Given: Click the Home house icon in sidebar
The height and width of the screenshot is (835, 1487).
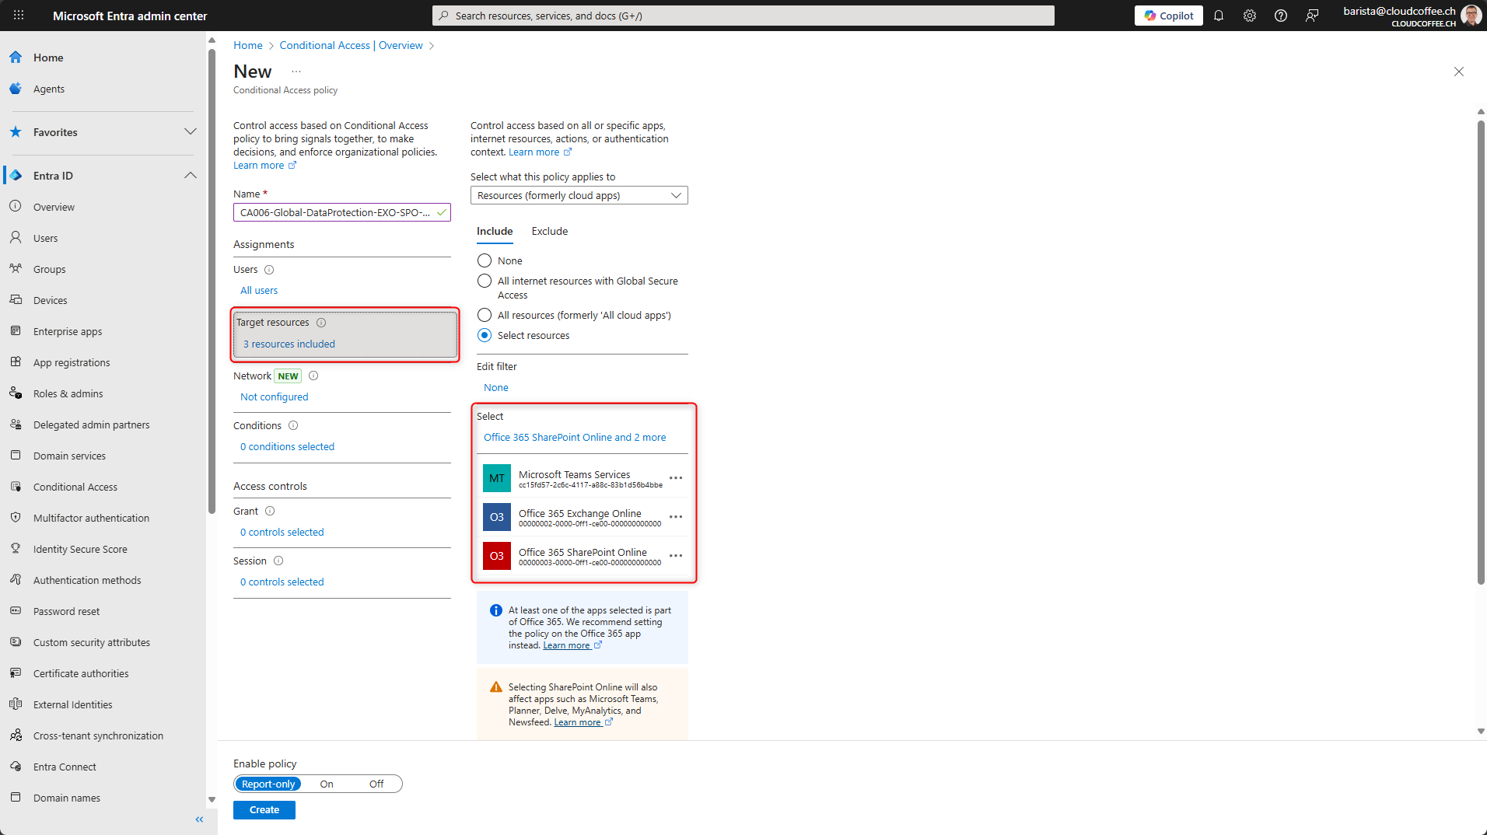Looking at the screenshot, I should [x=16, y=58].
